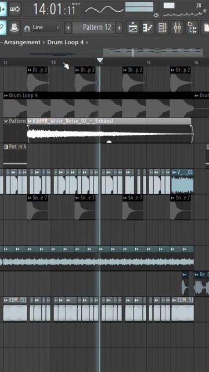Open clip menu icon of V___01
The image size is (209, 372).
tap(174, 172)
